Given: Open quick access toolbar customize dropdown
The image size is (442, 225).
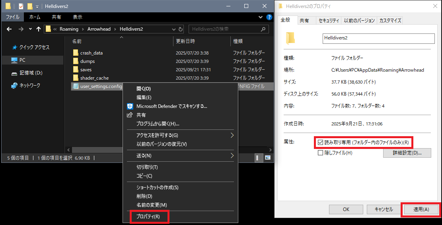Looking at the screenshot, I should pos(37,6).
